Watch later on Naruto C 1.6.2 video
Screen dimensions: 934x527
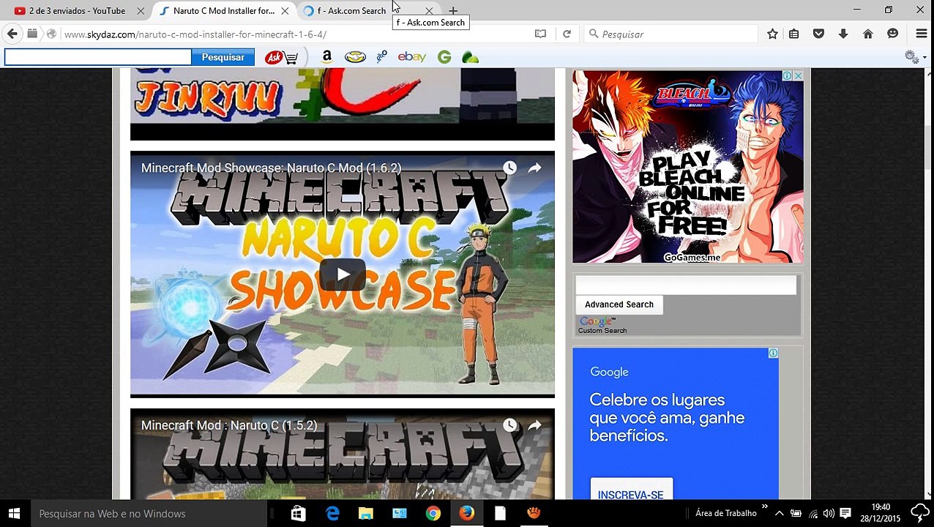point(509,168)
